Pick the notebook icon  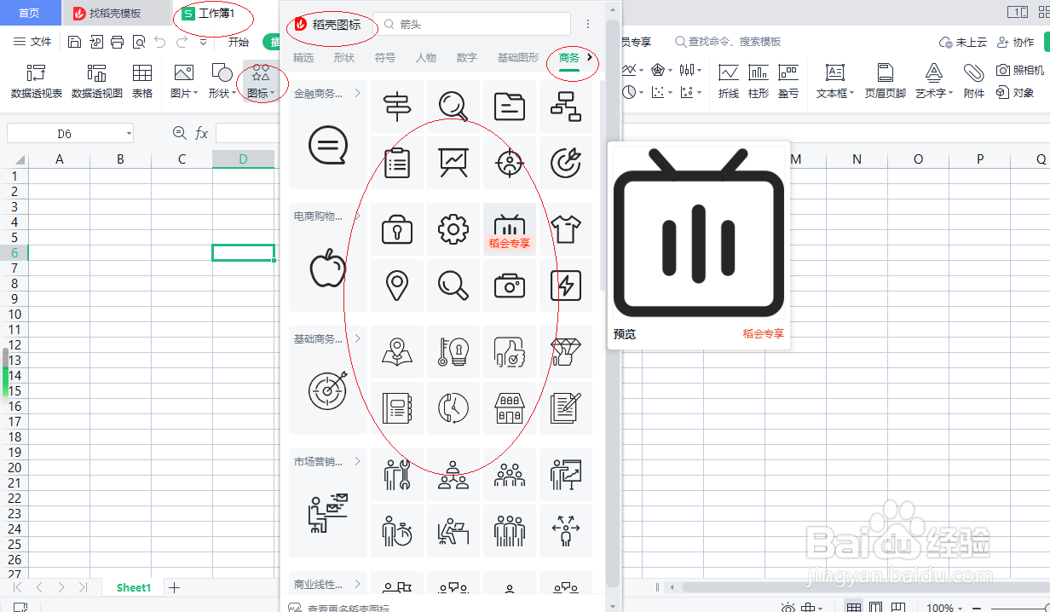pyautogui.click(x=397, y=408)
